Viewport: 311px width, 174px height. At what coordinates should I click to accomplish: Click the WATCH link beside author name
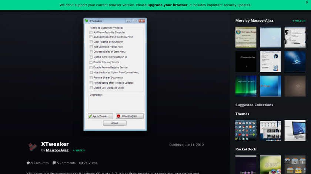78,150
